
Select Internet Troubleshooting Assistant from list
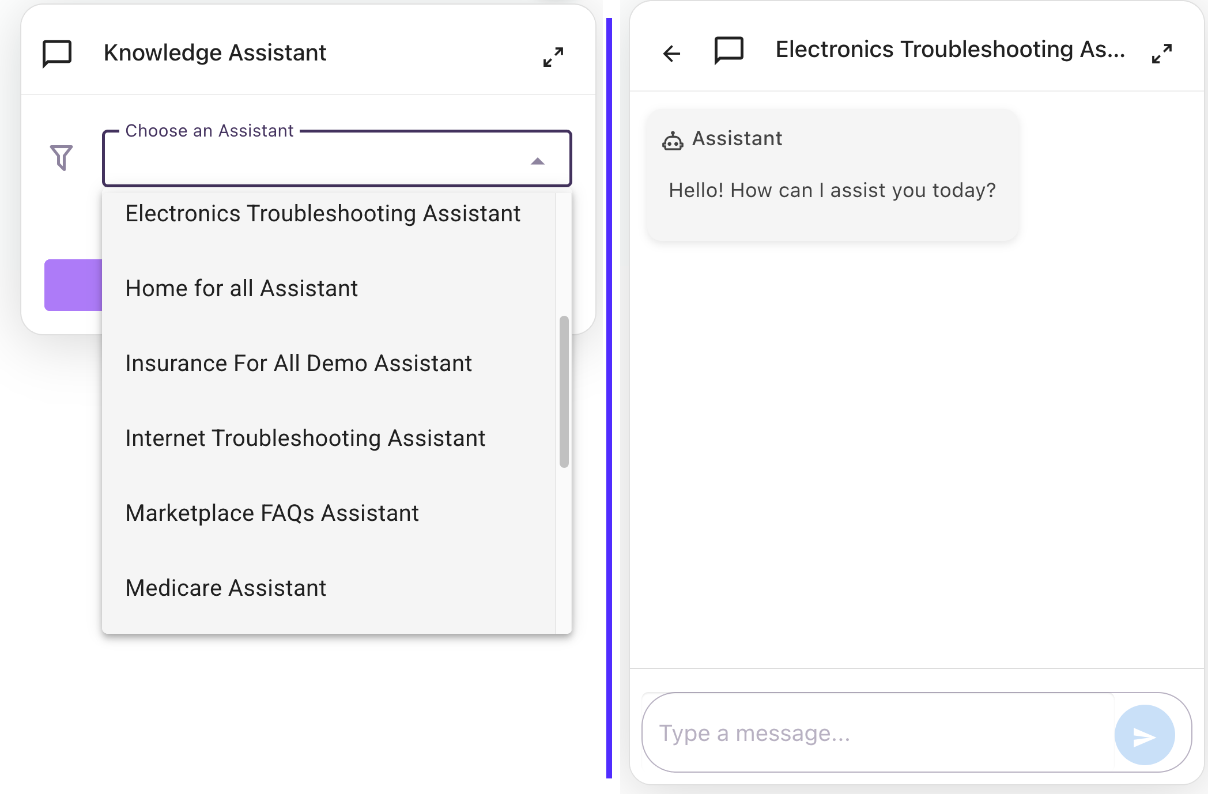click(x=305, y=438)
